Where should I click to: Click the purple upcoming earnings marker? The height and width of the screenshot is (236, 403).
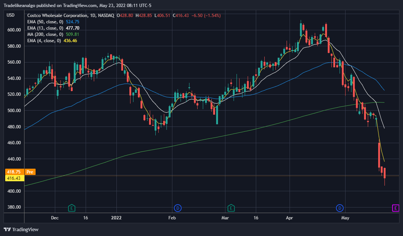click(x=396, y=208)
